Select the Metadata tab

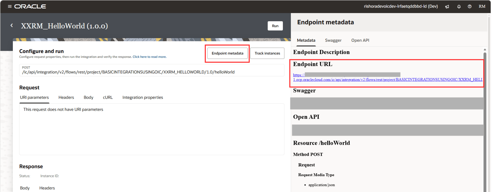click(x=306, y=40)
